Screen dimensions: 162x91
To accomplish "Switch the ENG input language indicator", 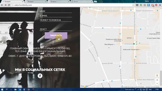I will (x=150, y=89).
